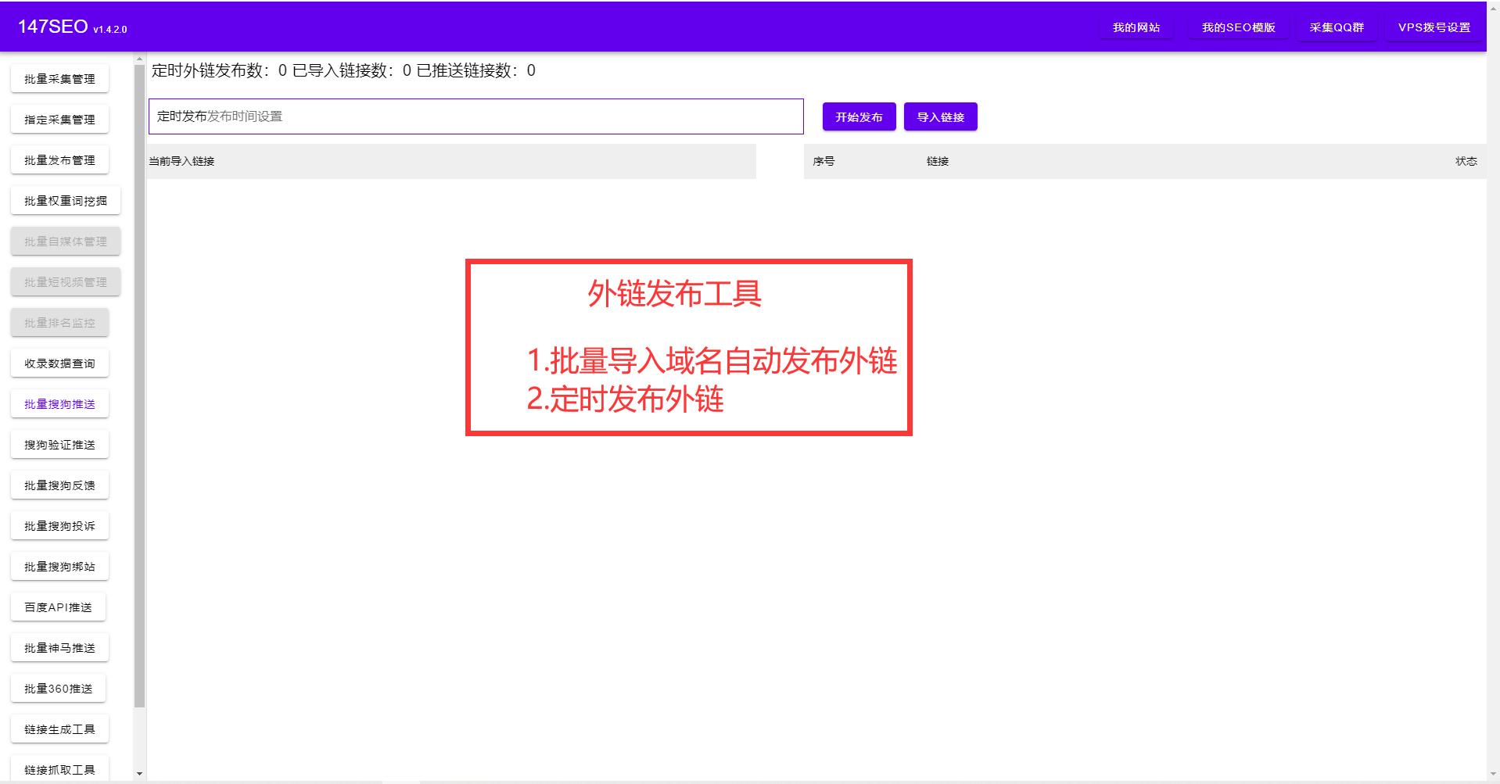Launch the 链接生成工具

(59, 729)
